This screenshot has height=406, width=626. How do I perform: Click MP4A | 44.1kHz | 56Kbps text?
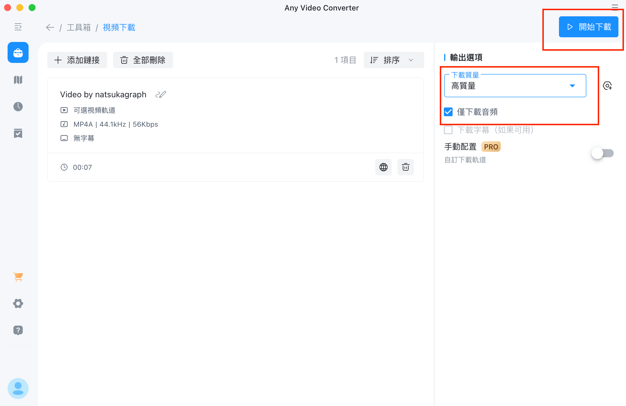pyautogui.click(x=116, y=124)
